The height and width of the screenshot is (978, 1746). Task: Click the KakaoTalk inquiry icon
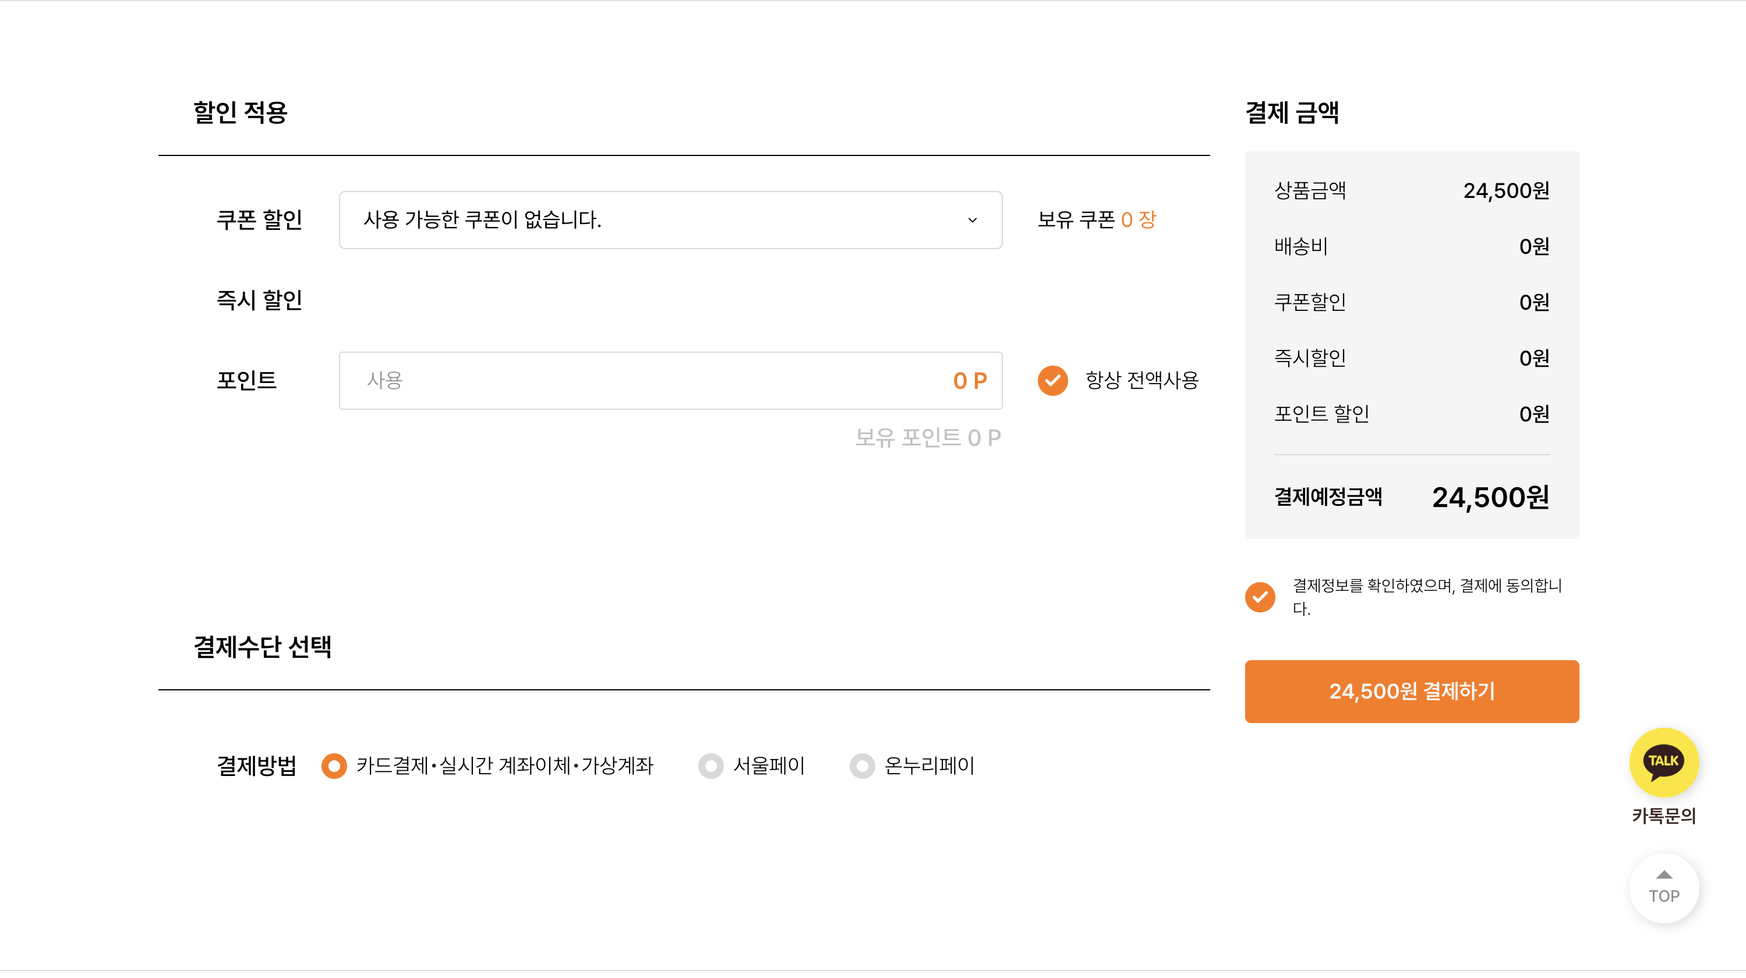point(1664,762)
